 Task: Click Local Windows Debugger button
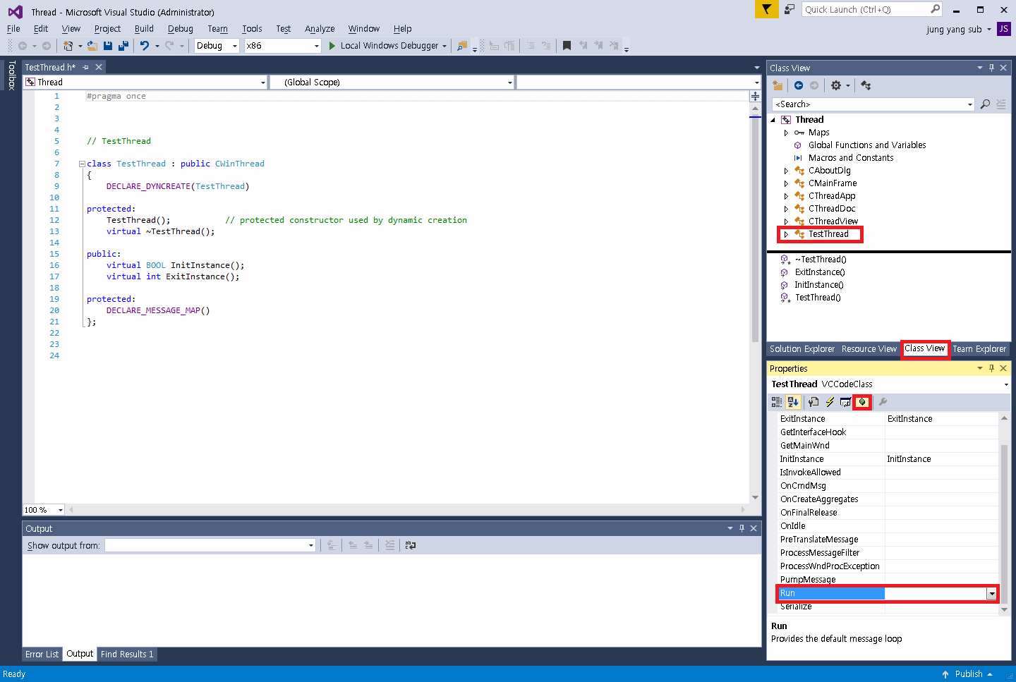pos(387,46)
